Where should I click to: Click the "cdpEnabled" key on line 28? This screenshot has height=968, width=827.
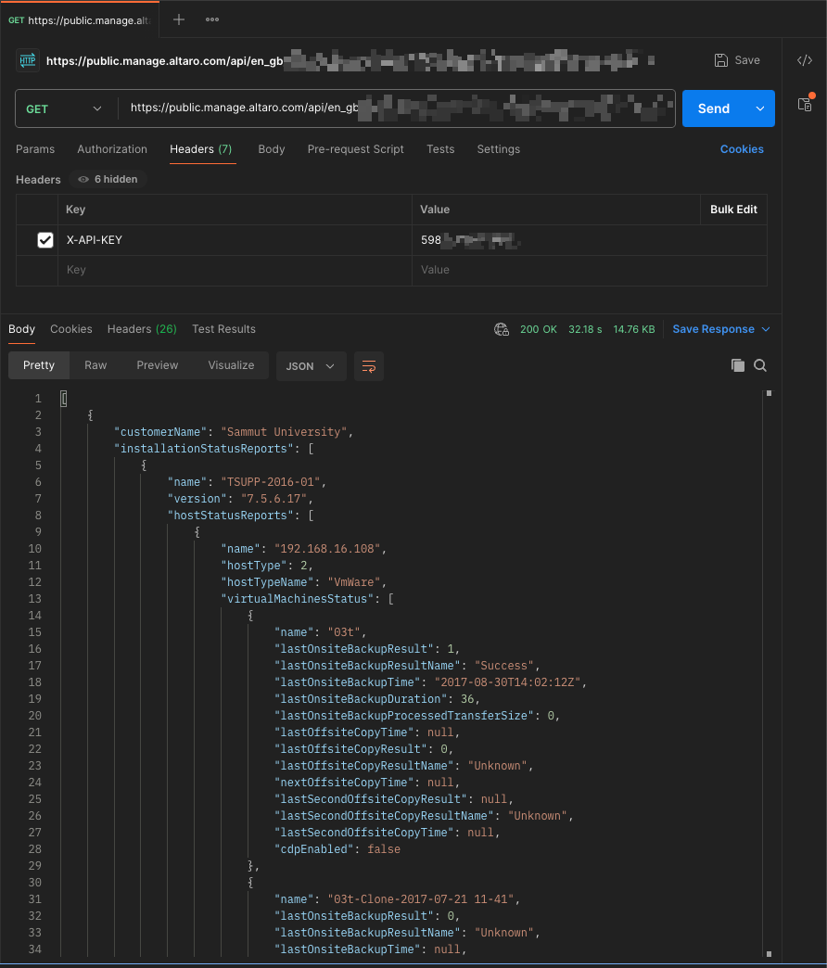314,849
